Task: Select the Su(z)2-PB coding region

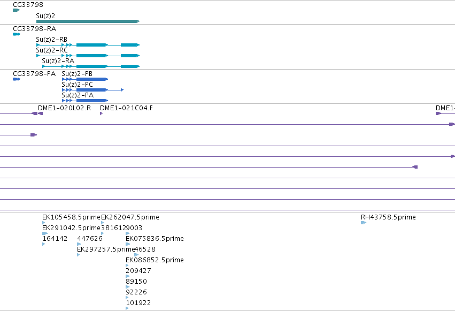Action: tap(85, 79)
